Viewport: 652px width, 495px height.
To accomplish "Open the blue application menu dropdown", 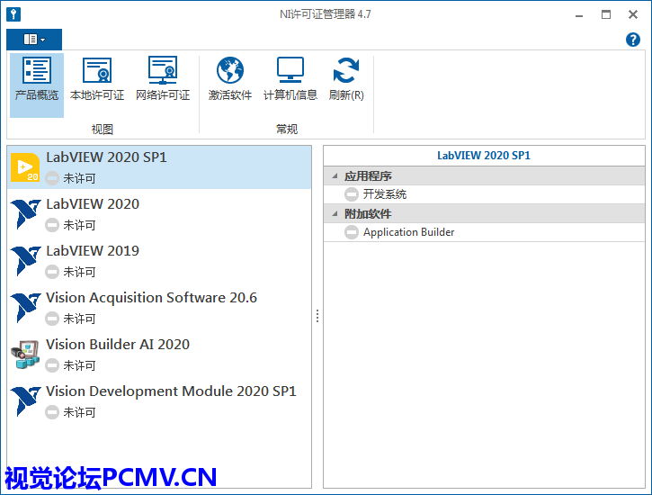I will tap(34, 40).
